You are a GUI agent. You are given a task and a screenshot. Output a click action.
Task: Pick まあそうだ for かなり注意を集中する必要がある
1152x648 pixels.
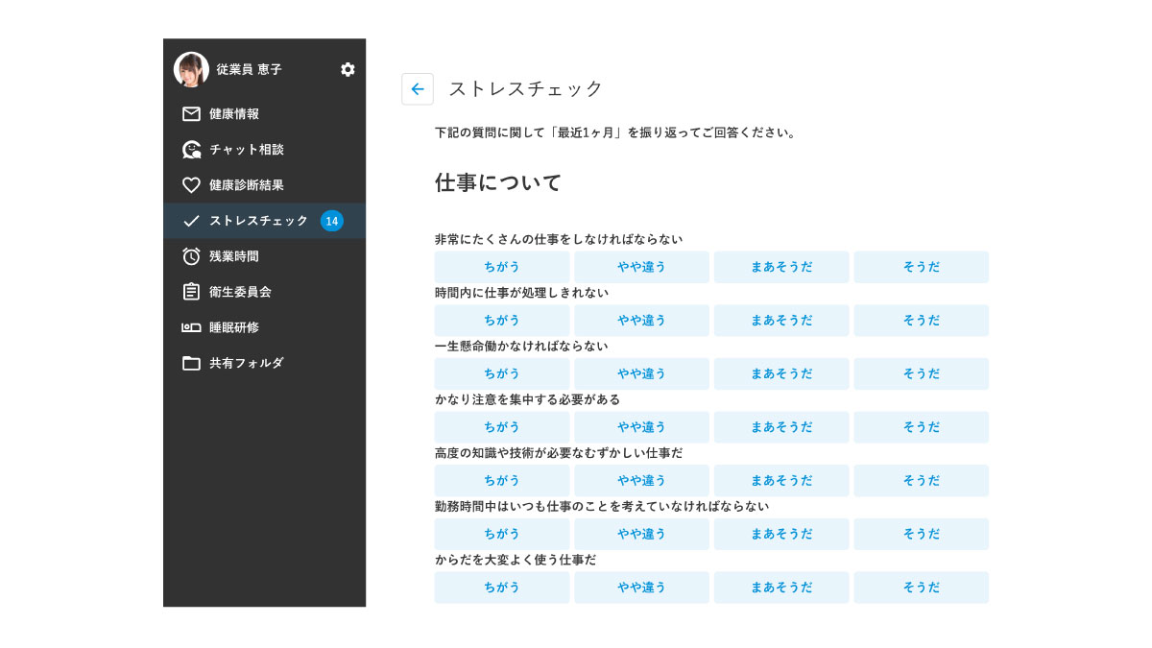[x=781, y=427]
